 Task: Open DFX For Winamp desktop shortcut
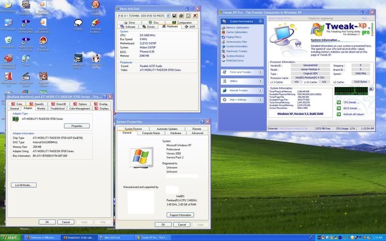[95, 8]
